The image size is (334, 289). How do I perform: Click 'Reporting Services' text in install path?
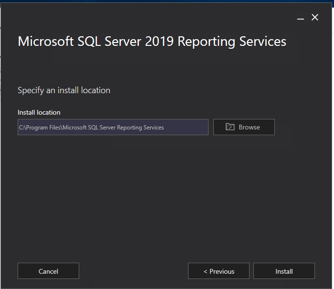pos(140,128)
